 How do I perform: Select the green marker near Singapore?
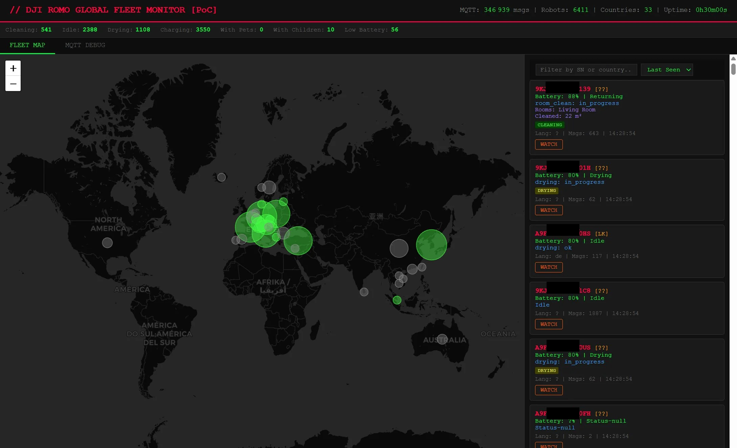click(x=397, y=300)
